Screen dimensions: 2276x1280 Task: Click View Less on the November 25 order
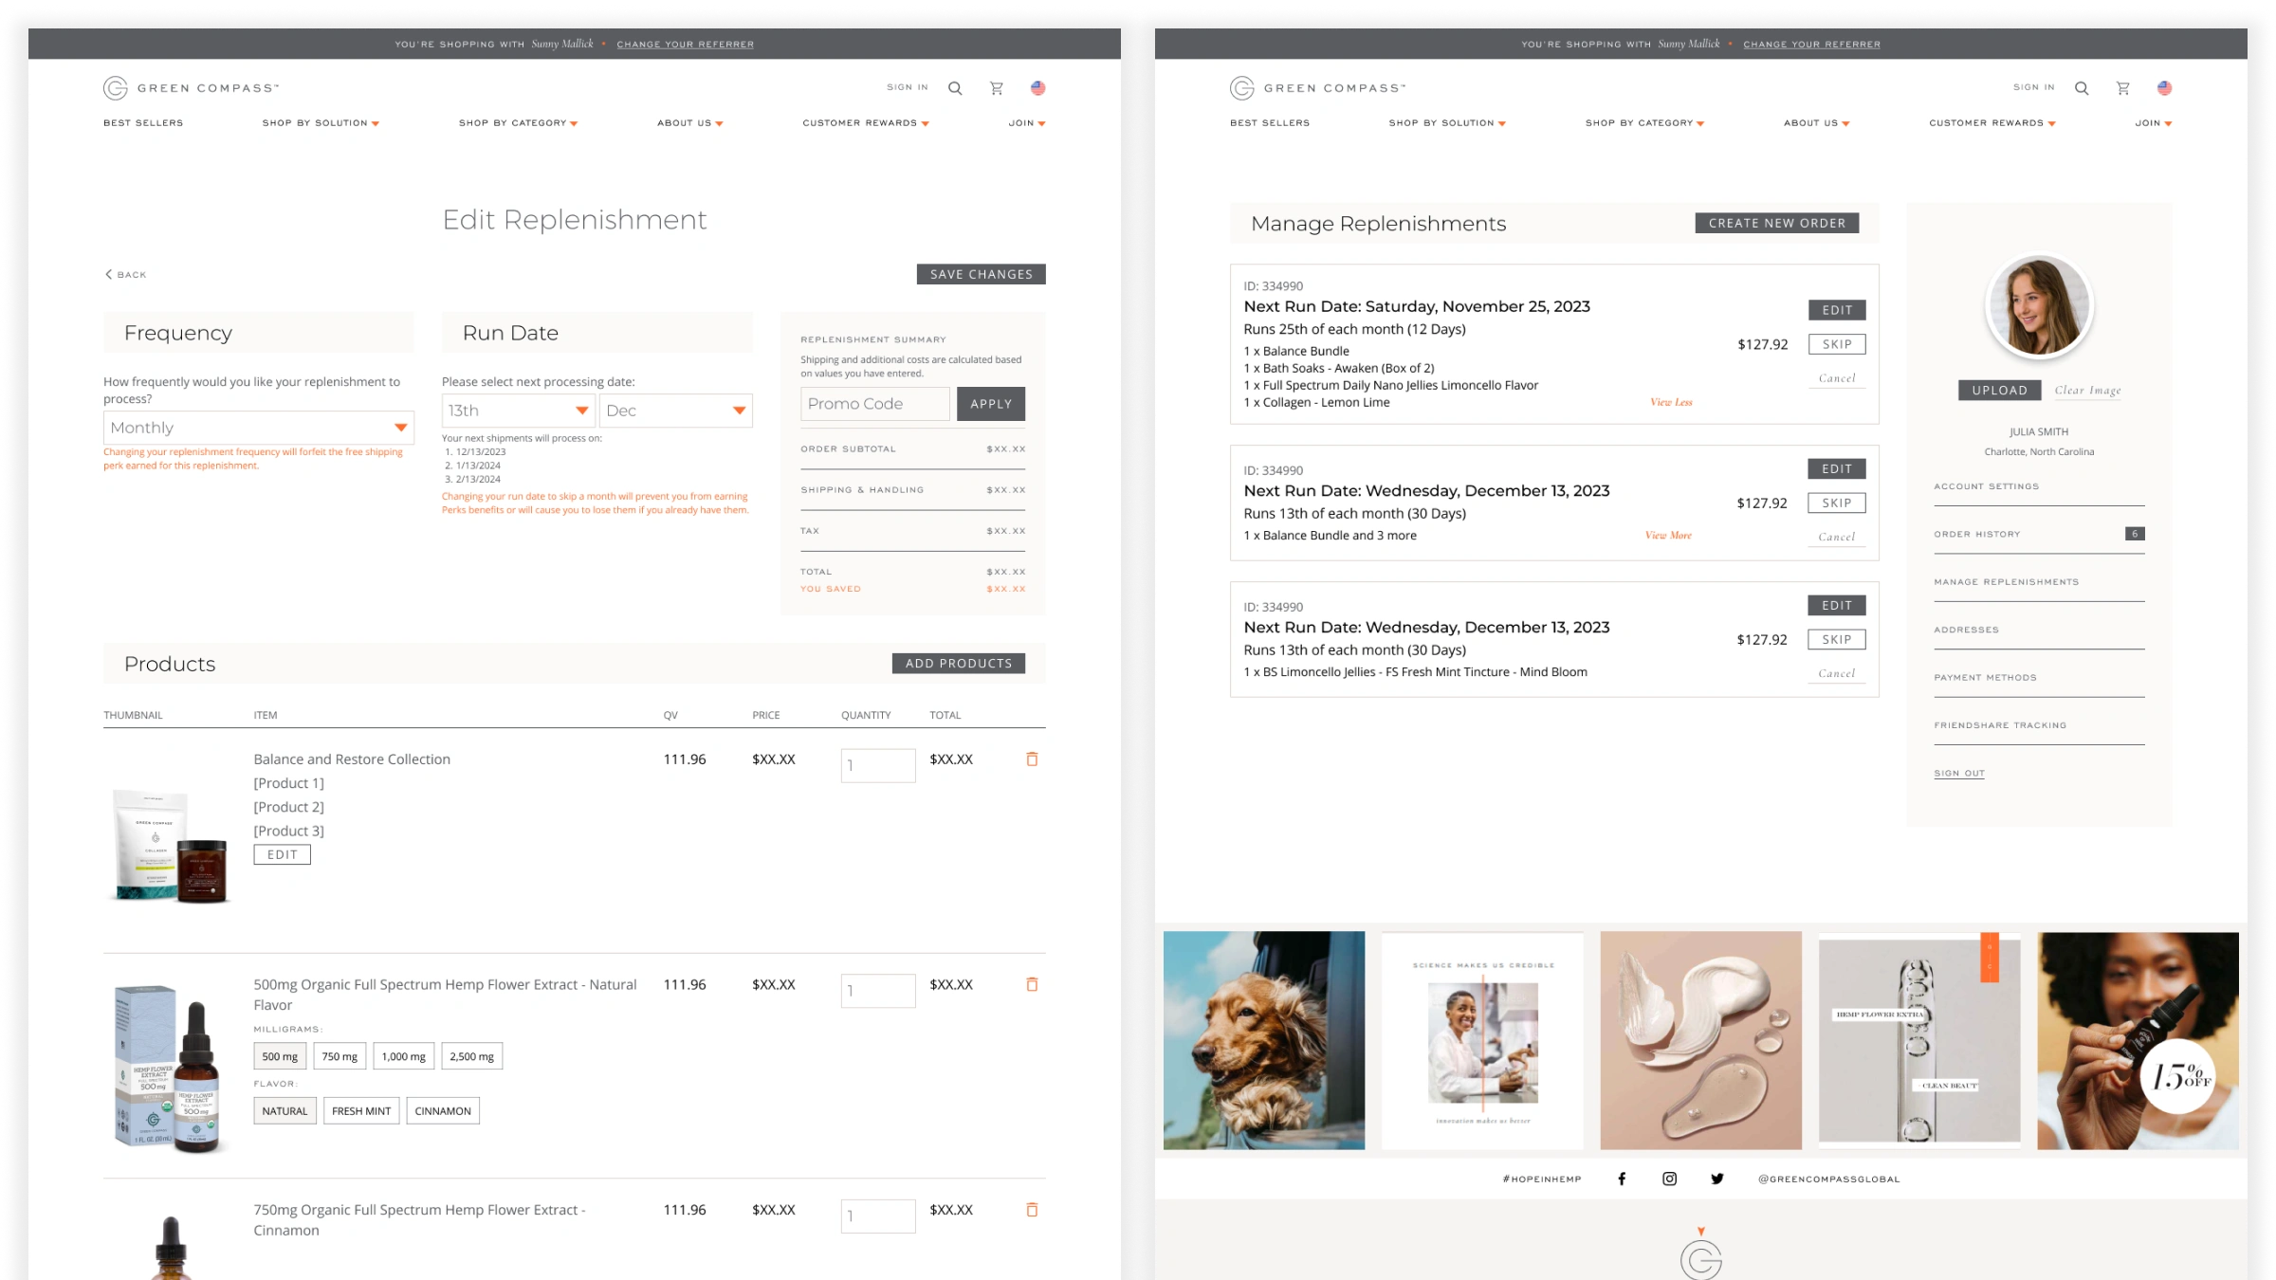[1671, 402]
